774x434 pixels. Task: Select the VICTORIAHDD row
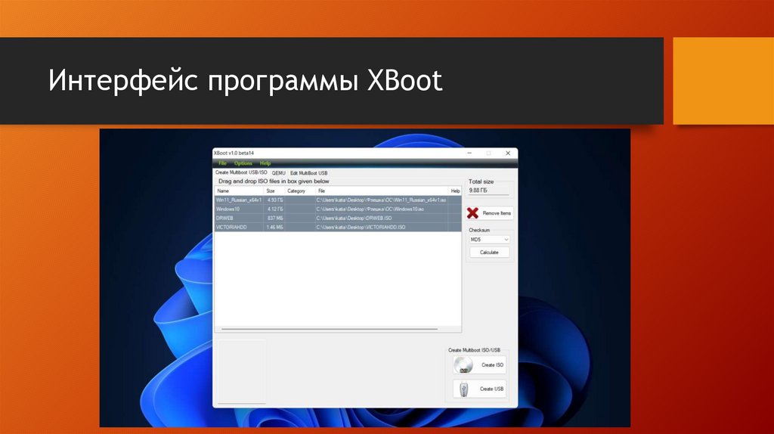[x=338, y=227]
